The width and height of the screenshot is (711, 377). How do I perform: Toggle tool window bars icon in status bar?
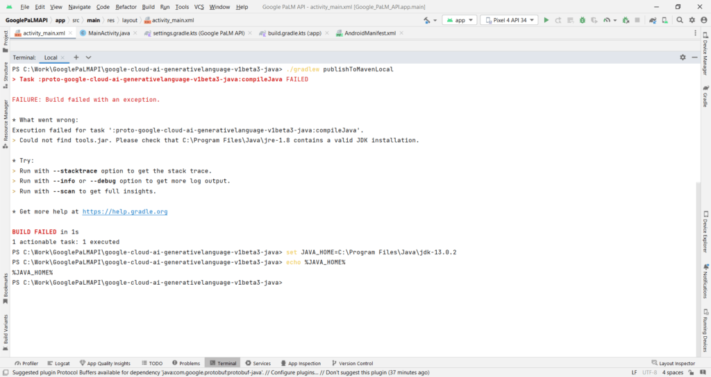pyautogui.click(x=6, y=372)
